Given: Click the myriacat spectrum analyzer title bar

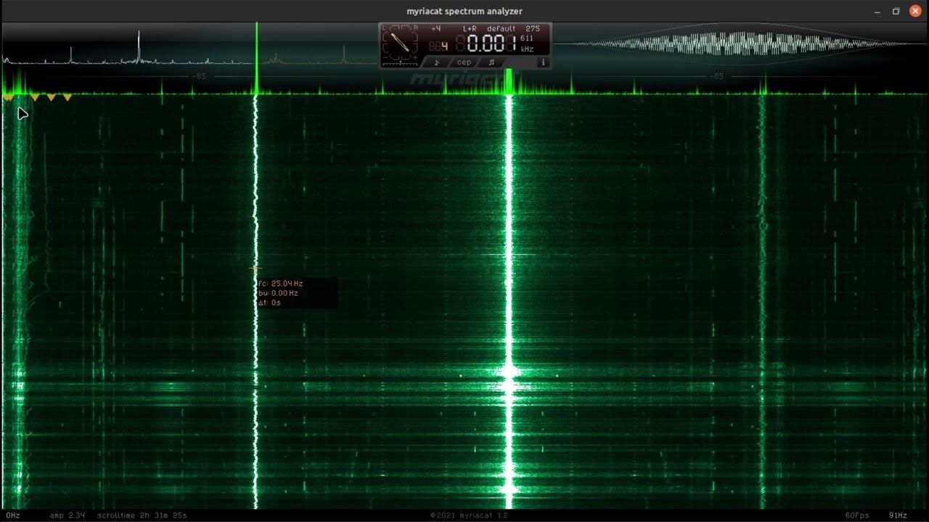Looking at the screenshot, I should click(464, 11).
